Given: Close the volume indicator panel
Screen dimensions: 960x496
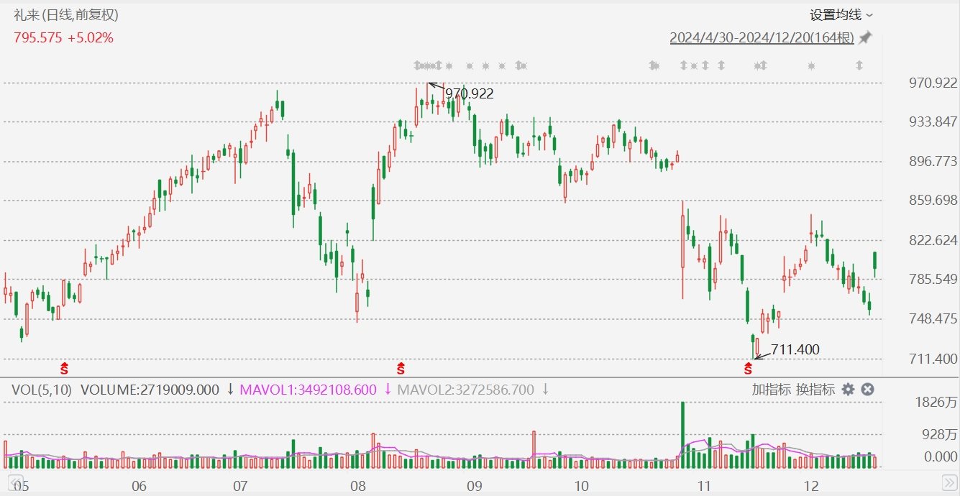Looking at the screenshot, I should click(867, 390).
